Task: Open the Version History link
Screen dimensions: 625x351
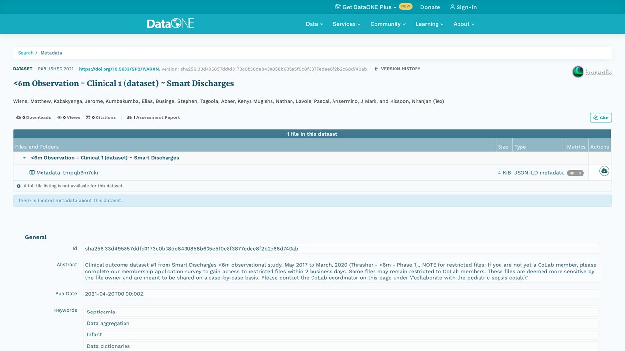Action: coord(397,69)
